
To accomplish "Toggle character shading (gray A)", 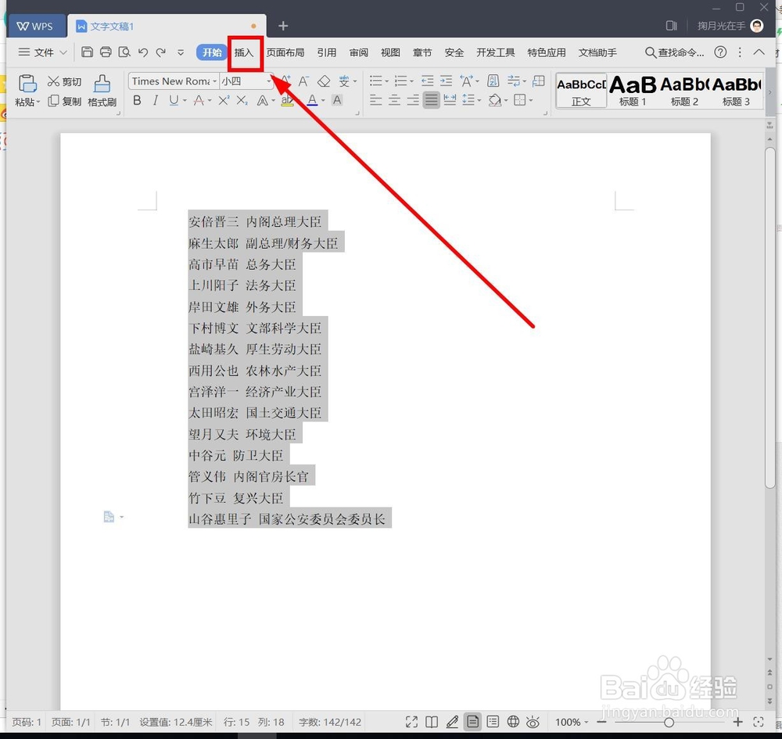I will pyautogui.click(x=337, y=101).
